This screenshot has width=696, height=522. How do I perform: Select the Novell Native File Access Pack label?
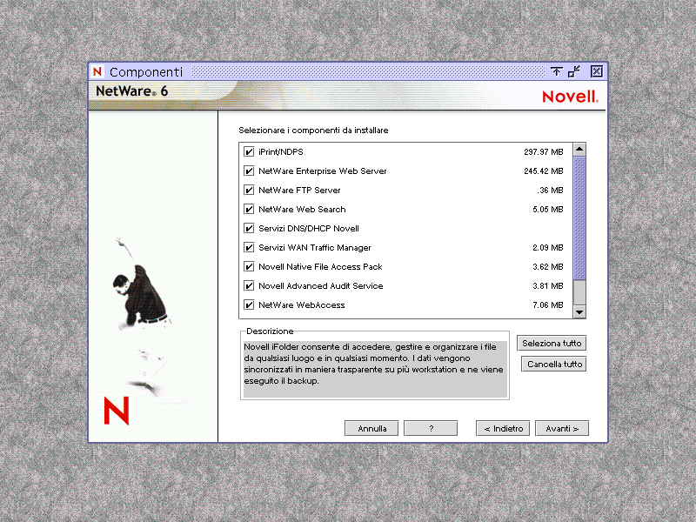[x=320, y=266]
